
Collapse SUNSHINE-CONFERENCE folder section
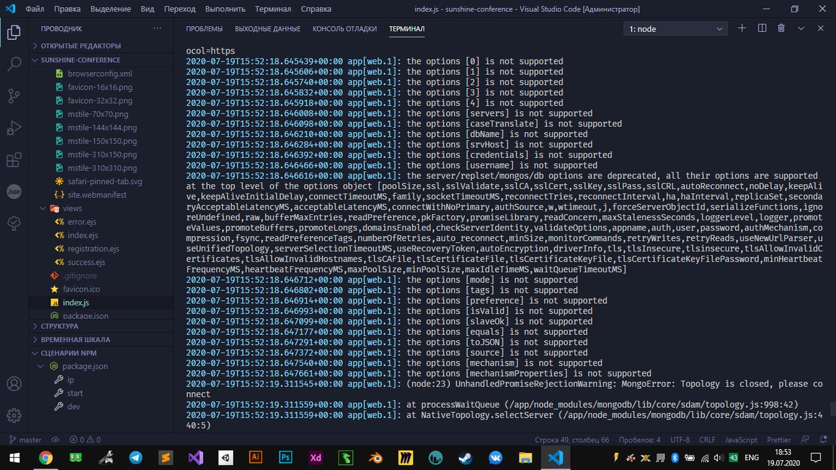(x=101, y=59)
